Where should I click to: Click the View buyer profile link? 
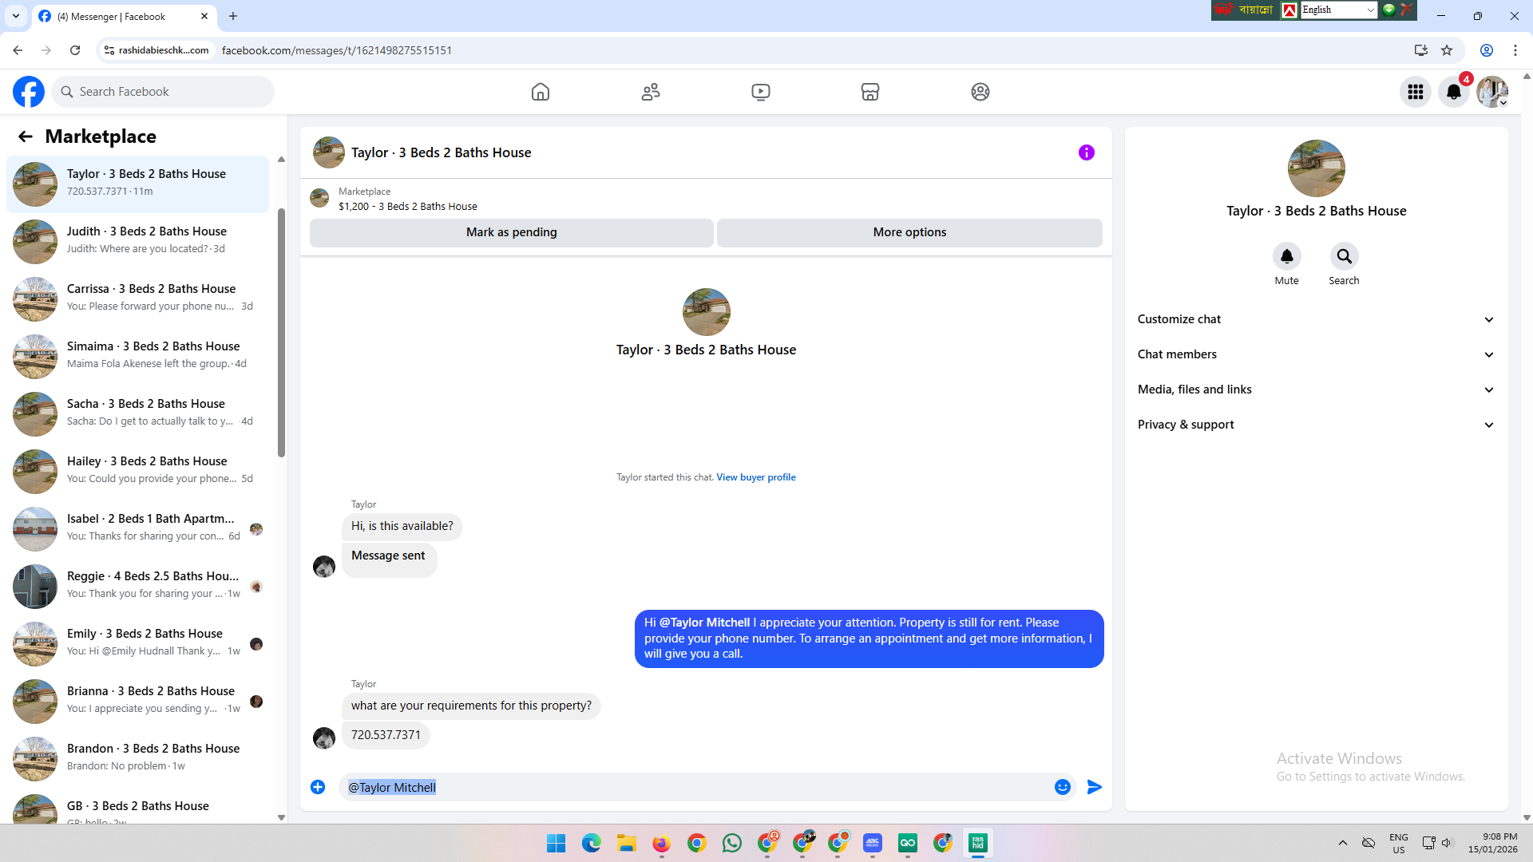(755, 477)
